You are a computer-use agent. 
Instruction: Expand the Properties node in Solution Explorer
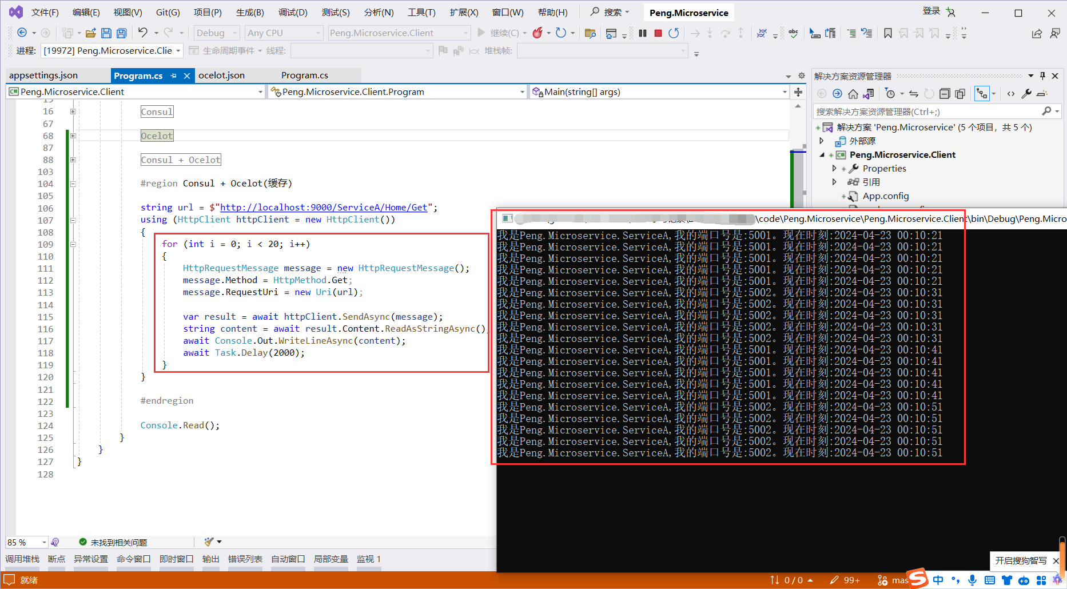(x=834, y=168)
